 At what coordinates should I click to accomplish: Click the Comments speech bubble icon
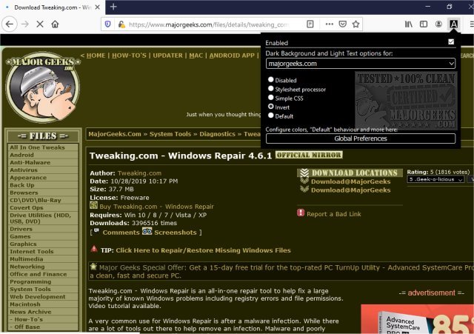(96, 231)
